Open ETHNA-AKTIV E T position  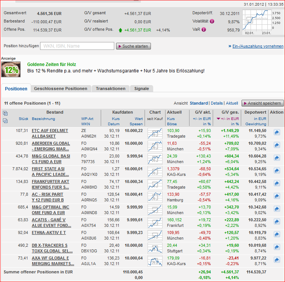(x=49, y=232)
